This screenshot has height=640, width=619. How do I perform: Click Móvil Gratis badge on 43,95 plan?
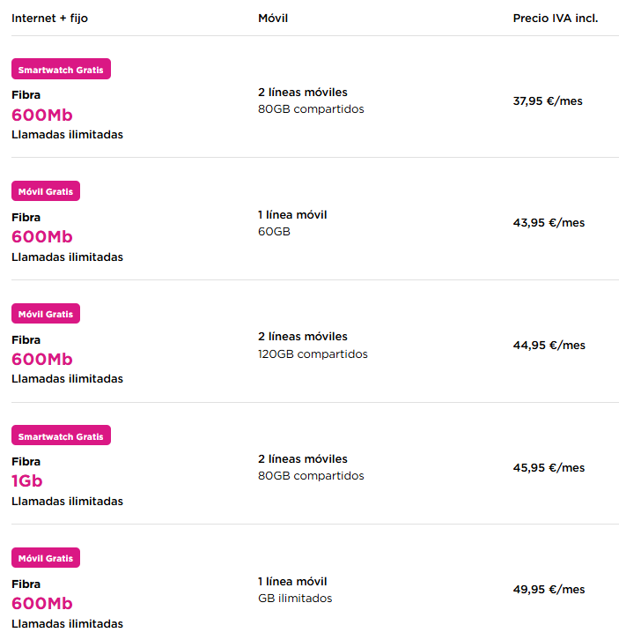pyautogui.click(x=46, y=191)
